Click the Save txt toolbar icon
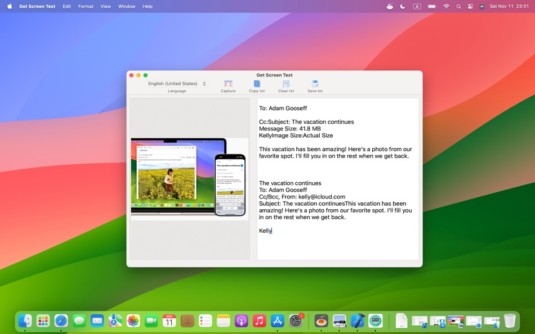 pyautogui.click(x=315, y=84)
